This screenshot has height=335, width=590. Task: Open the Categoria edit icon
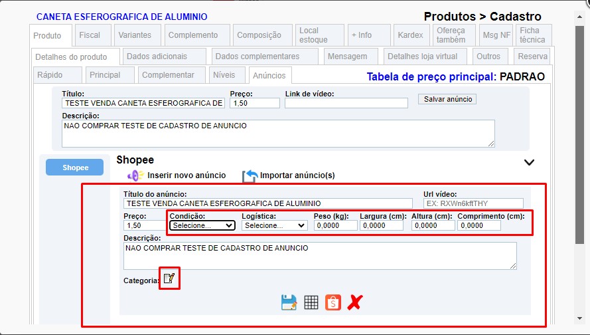point(169,278)
